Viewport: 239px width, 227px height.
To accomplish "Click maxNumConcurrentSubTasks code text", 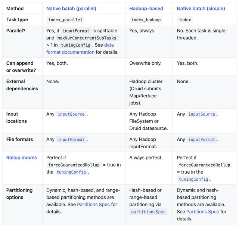I will [x=87, y=38].
